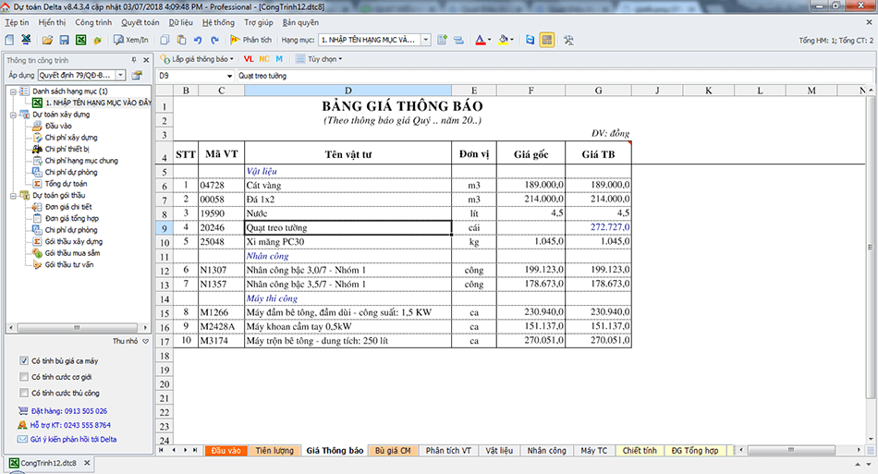Click the NC labor price icon

point(263,59)
